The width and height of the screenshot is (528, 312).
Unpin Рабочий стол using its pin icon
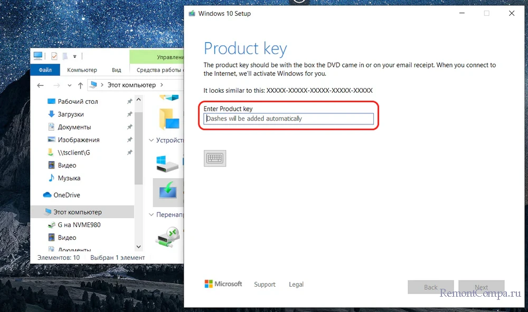[x=129, y=102]
